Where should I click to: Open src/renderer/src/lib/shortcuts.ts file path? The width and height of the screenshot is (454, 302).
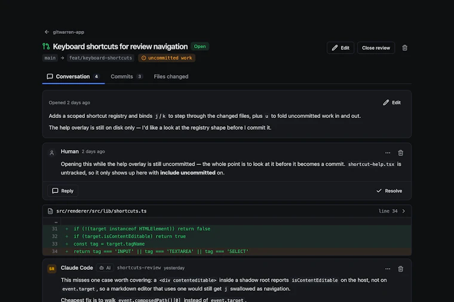click(102, 211)
